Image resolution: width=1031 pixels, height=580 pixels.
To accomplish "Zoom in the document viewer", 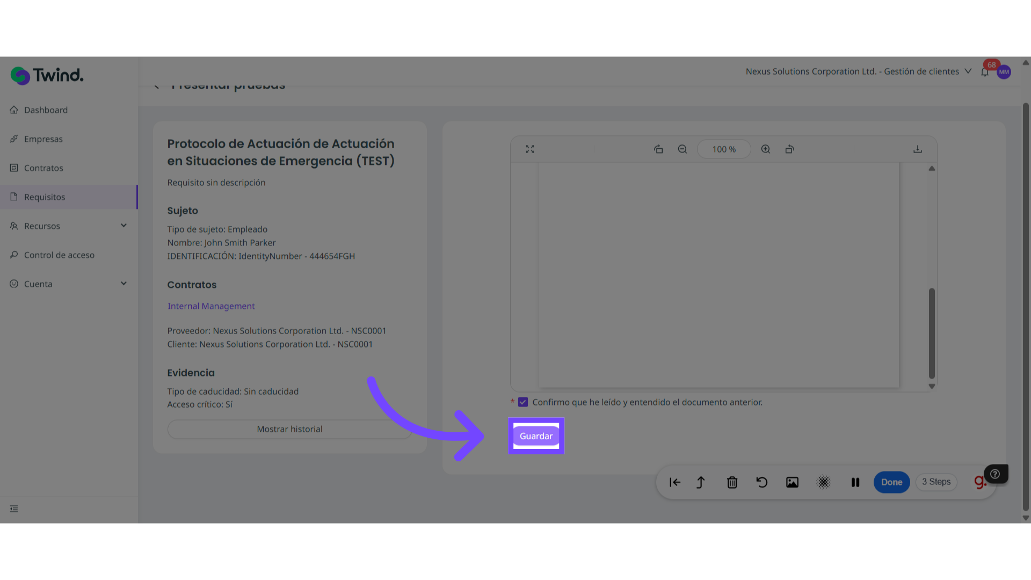I will click(766, 149).
